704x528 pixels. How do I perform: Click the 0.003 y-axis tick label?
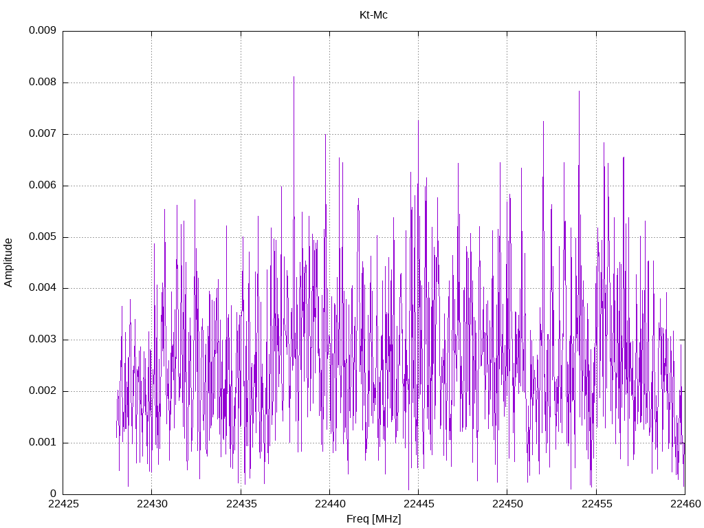coord(43,340)
